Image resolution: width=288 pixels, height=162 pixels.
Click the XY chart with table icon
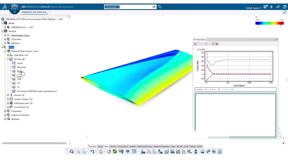178,151
